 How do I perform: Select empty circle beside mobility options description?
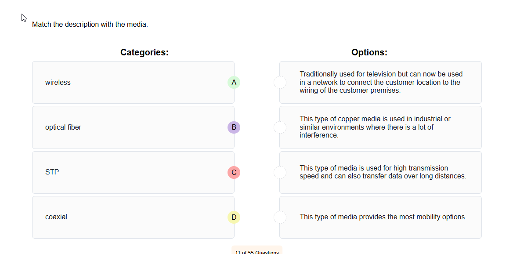click(280, 217)
